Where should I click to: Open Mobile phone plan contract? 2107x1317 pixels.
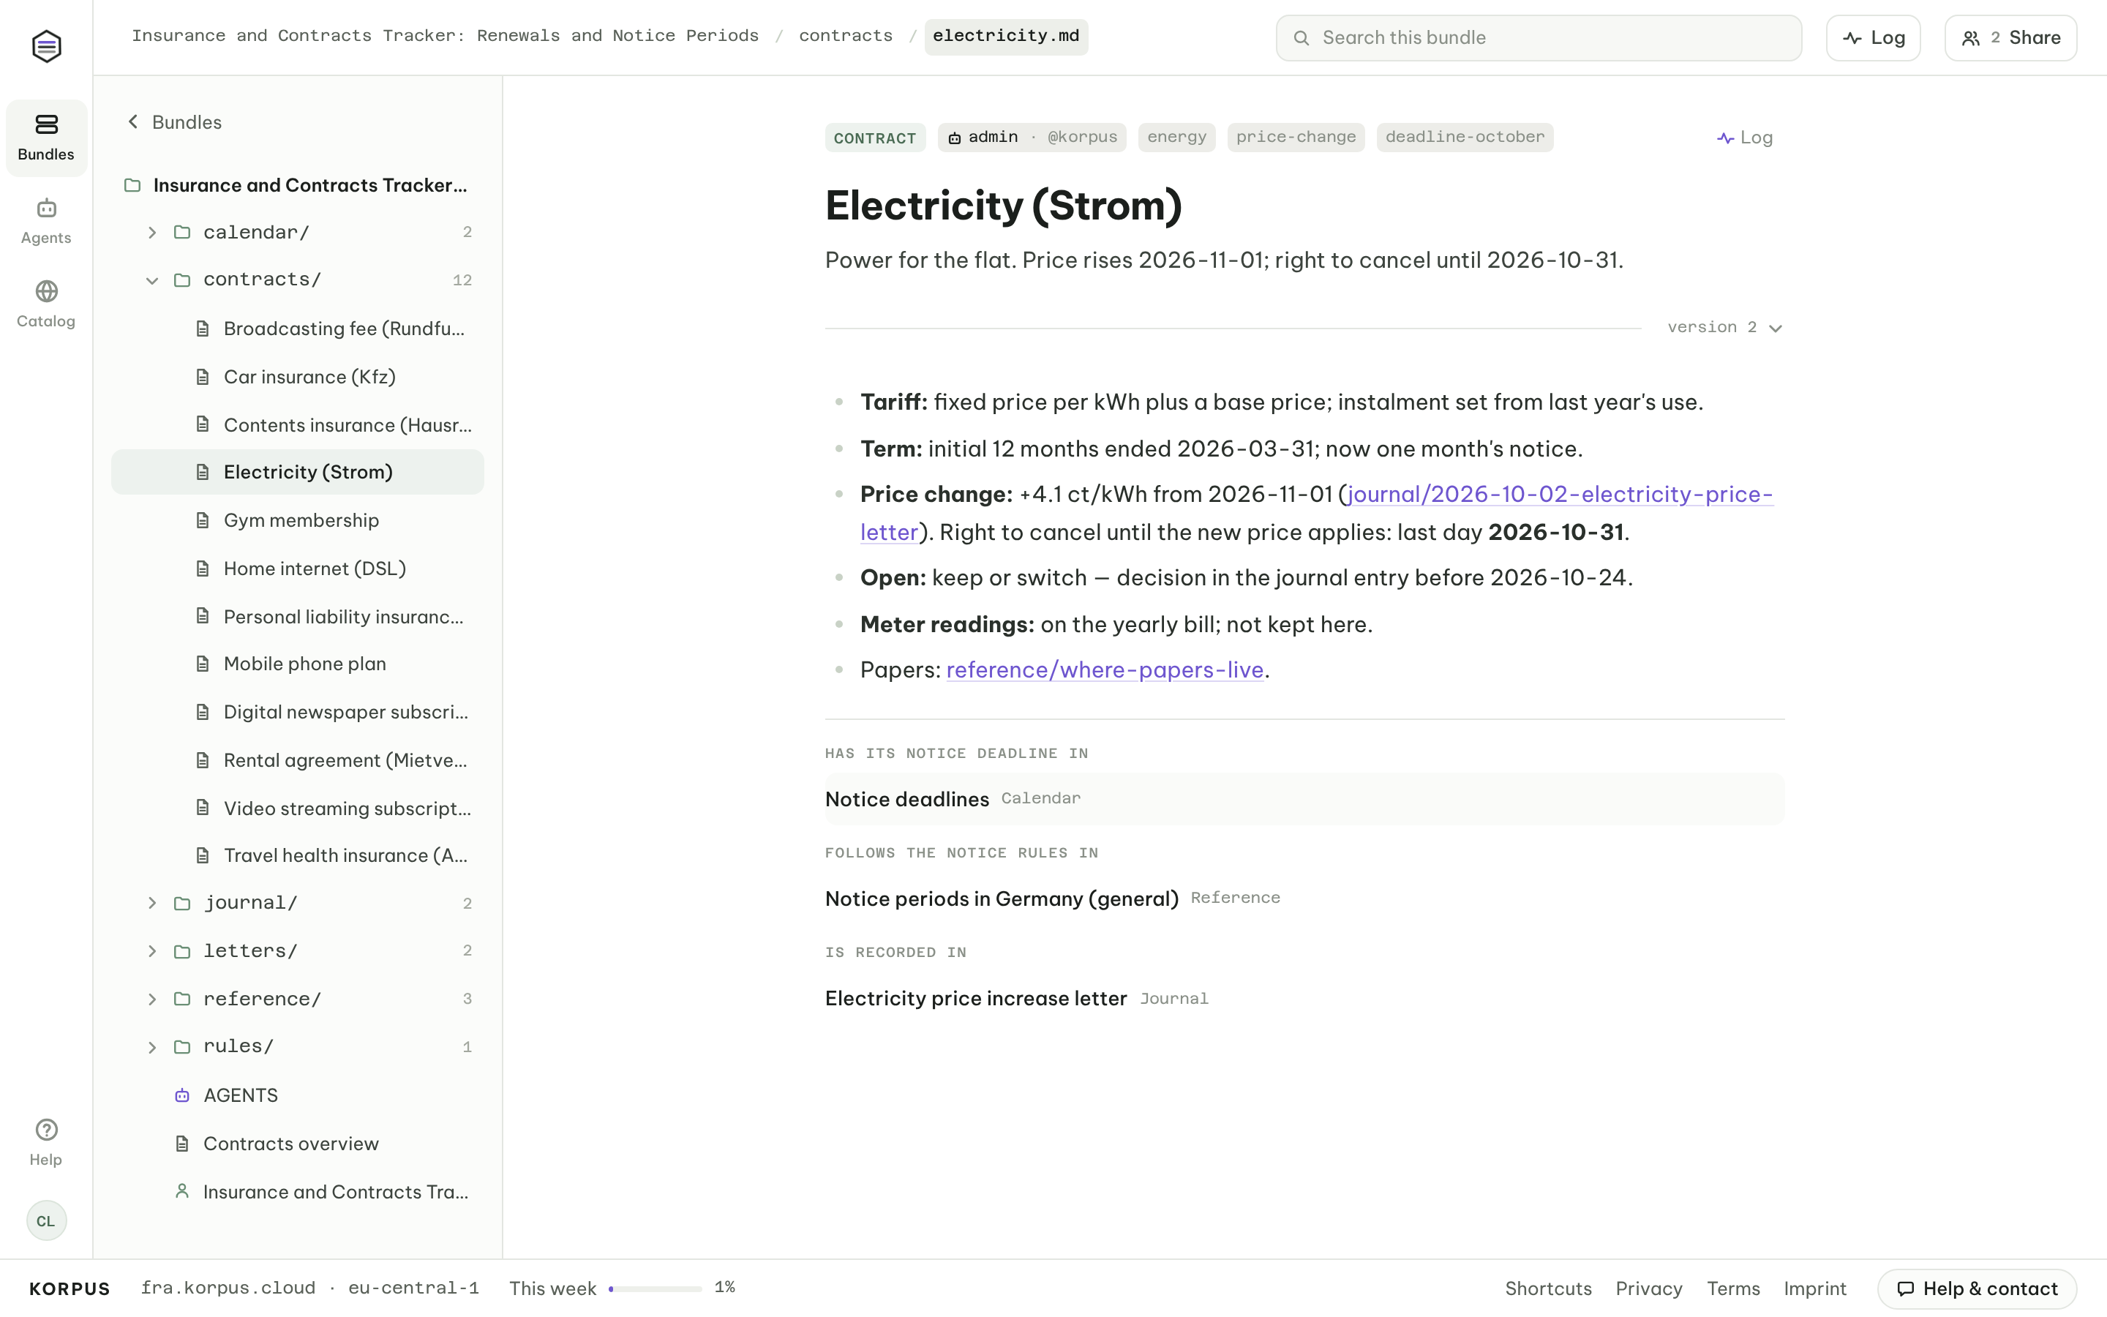pos(298,664)
